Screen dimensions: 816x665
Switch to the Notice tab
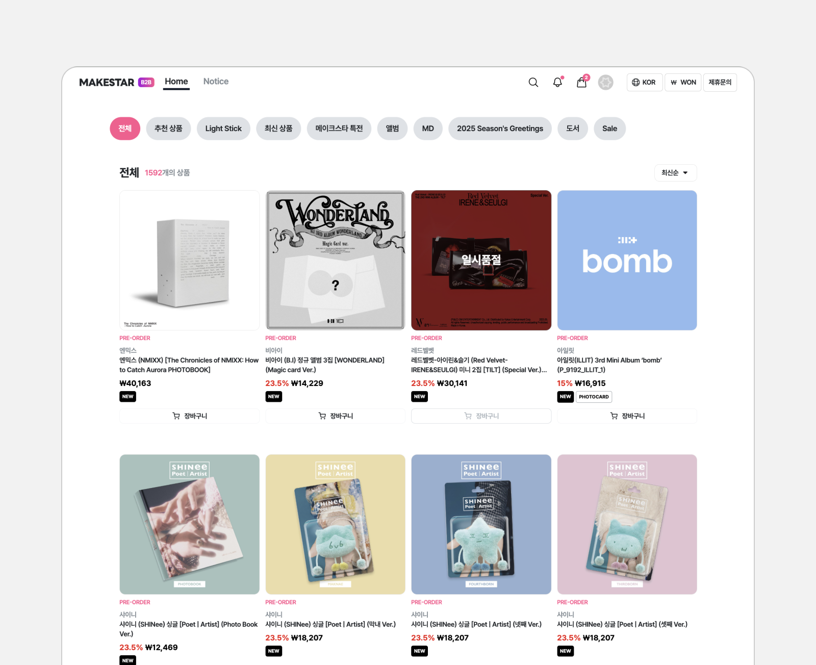pyautogui.click(x=216, y=82)
